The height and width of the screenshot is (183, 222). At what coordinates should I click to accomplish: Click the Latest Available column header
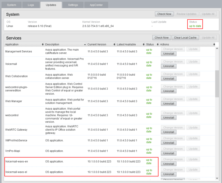(130, 45)
